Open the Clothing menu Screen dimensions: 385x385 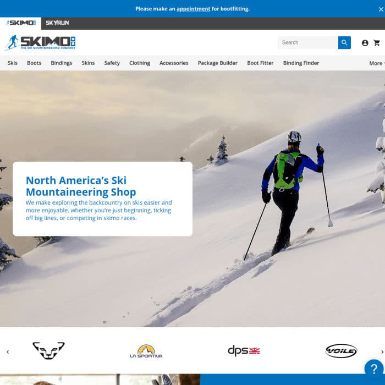tap(140, 63)
